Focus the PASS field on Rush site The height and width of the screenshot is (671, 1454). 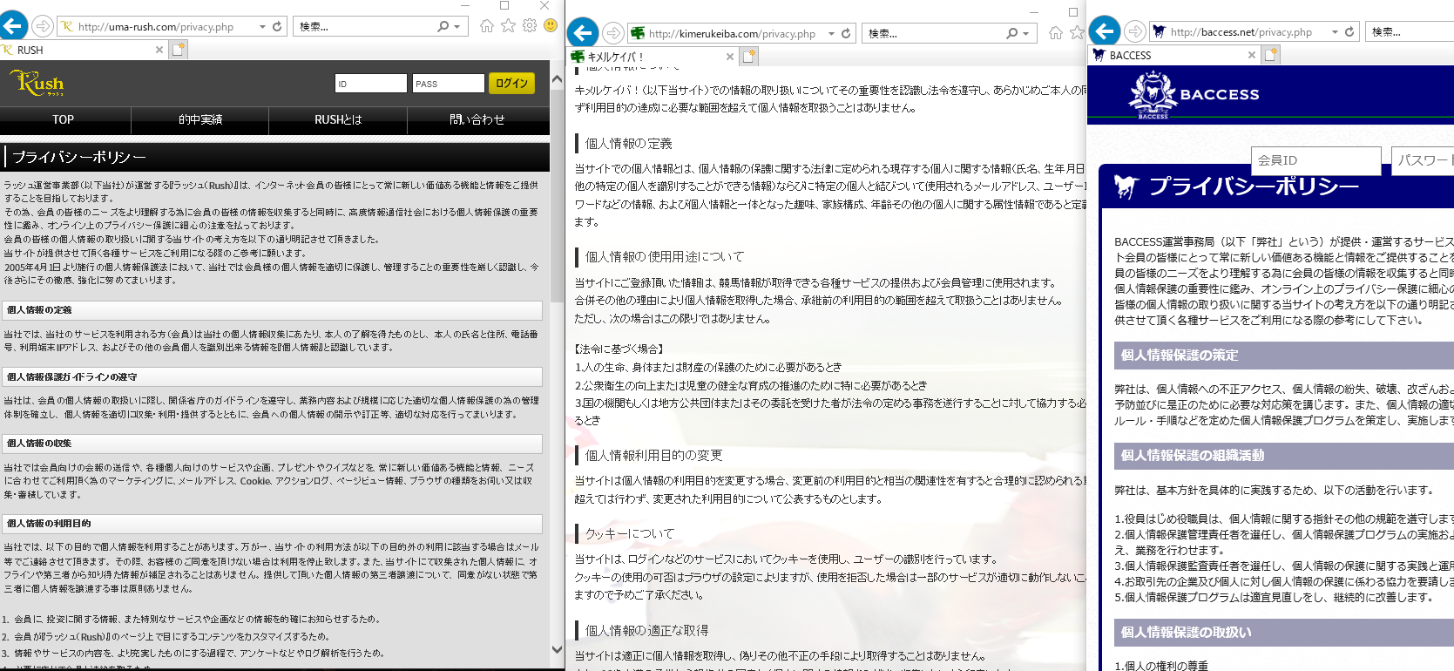(x=449, y=84)
